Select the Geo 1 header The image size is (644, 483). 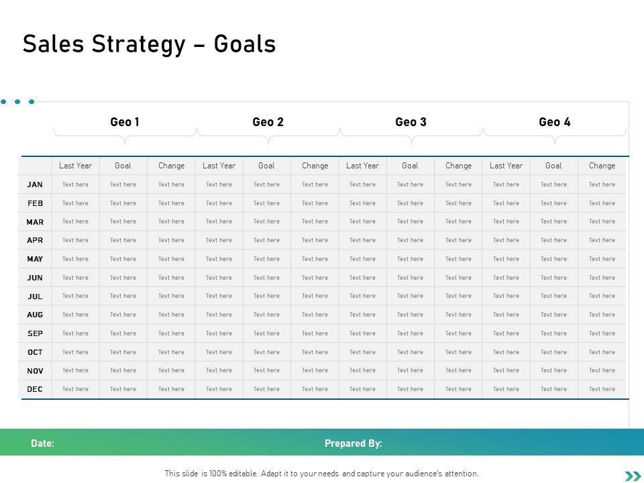point(125,122)
